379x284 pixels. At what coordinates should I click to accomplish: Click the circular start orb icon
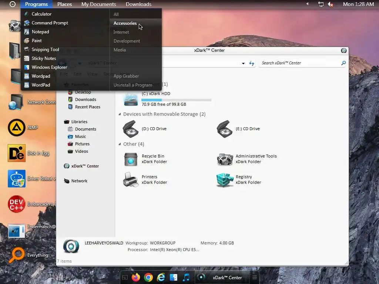click(x=13, y=4)
